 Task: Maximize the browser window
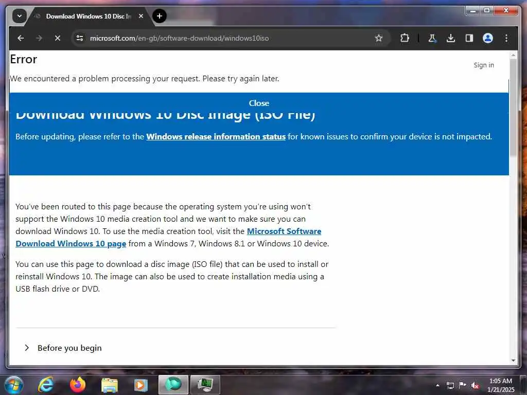487,11
